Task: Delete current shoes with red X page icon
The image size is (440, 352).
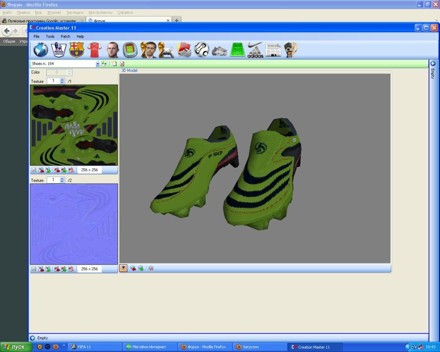Action: click(x=122, y=64)
